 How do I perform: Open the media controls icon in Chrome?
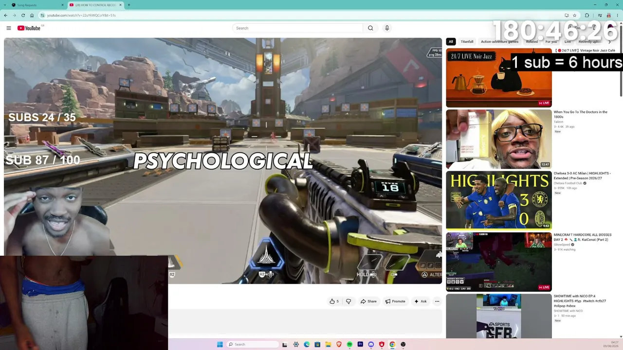pyautogui.click(x=600, y=15)
